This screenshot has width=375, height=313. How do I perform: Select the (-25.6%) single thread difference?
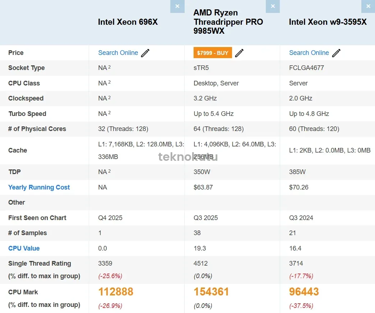110,276
